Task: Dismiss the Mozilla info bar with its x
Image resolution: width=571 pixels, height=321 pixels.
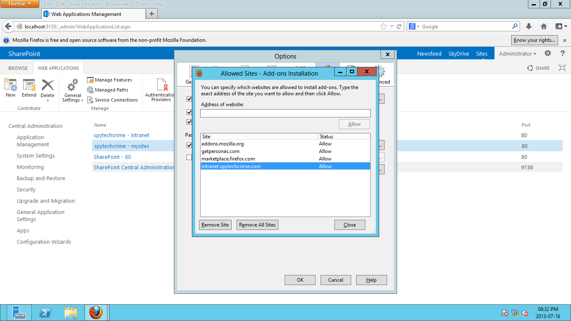Action: click(565, 41)
